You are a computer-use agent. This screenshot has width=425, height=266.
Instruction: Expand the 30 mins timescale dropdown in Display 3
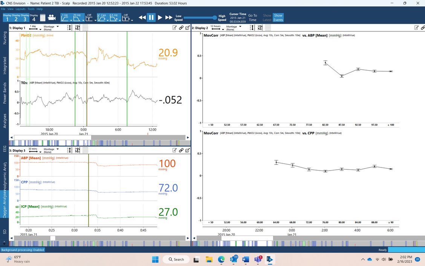pyautogui.click(x=32, y=150)
